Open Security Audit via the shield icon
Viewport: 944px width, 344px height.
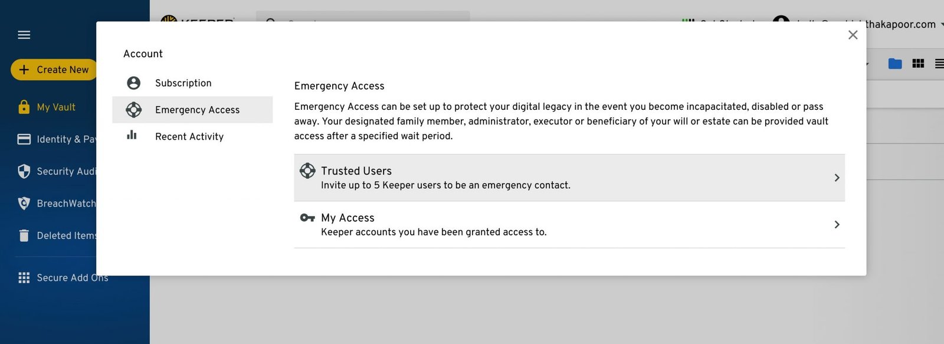(x=24, y=171)
